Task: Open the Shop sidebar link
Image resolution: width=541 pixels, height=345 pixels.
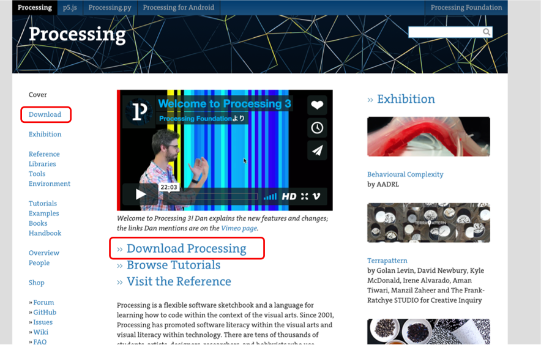Action: [37, 283]
